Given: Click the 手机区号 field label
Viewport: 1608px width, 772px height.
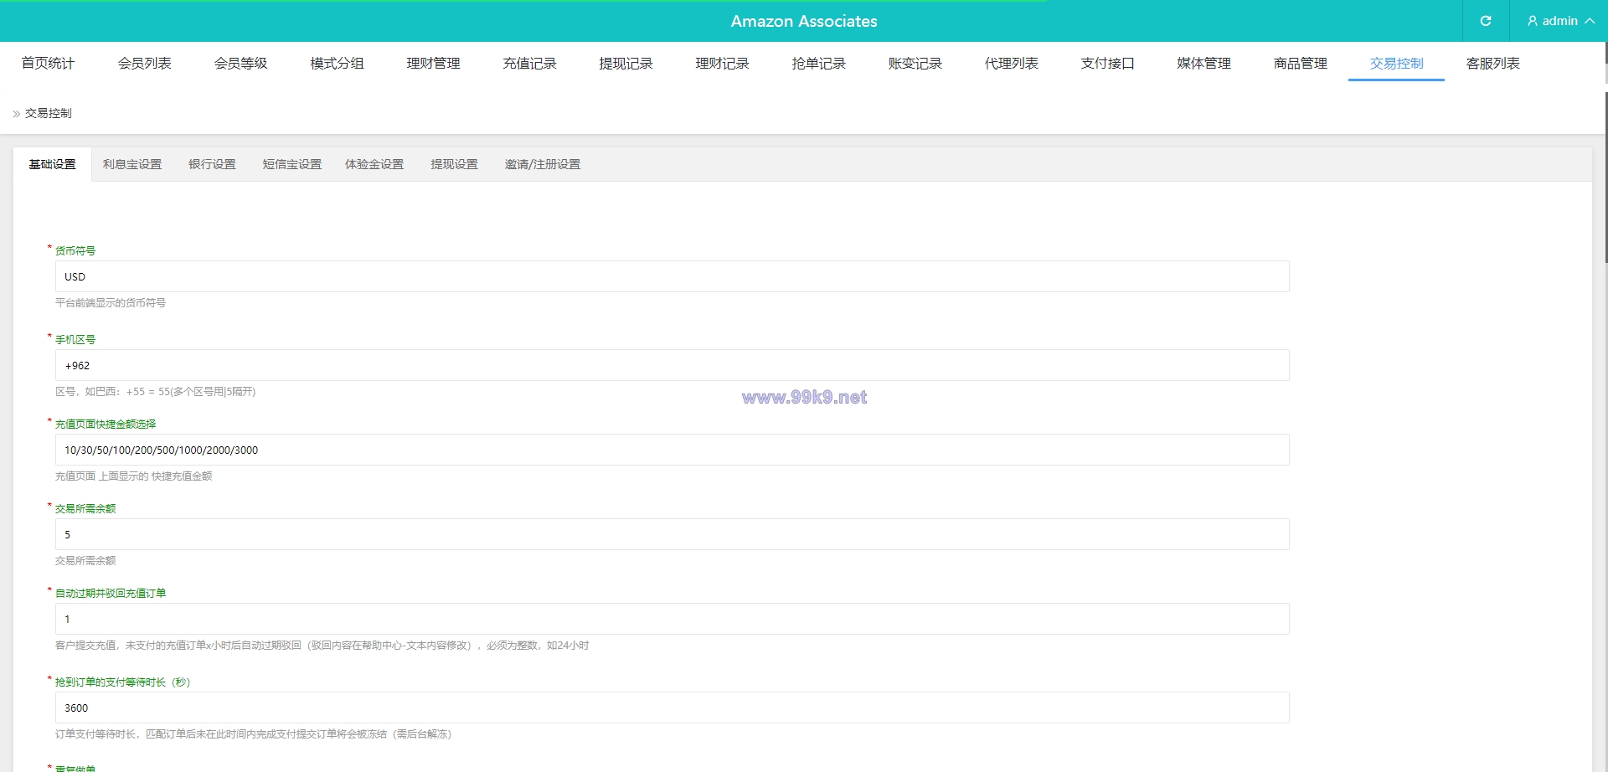Looking at the screenshot, I should [75, 339].
